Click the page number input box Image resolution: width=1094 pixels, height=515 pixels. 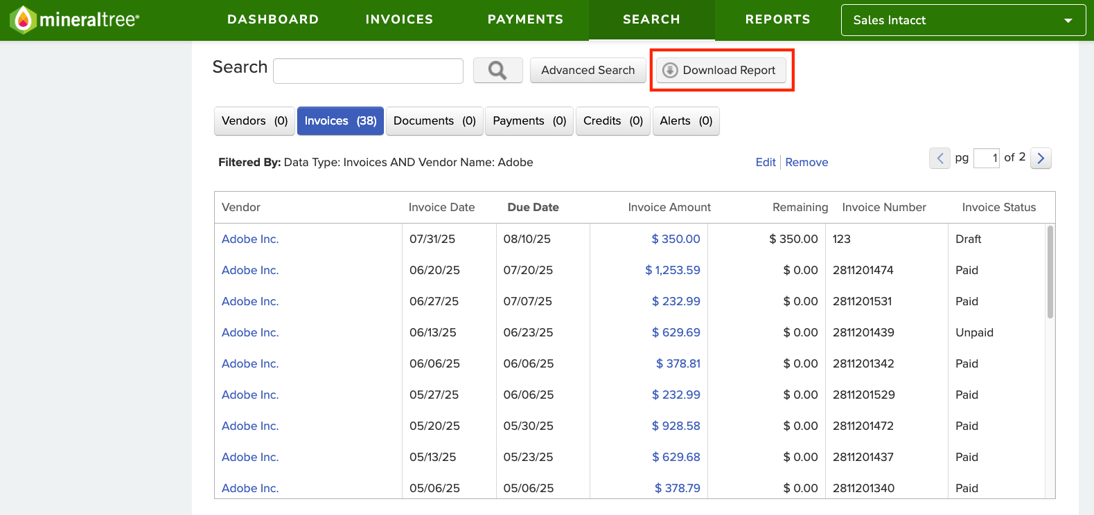point(986,159)
